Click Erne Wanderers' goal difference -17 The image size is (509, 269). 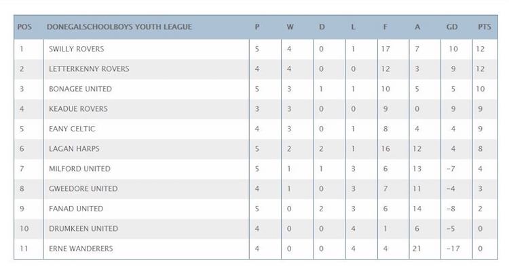(x=453, y=249)
